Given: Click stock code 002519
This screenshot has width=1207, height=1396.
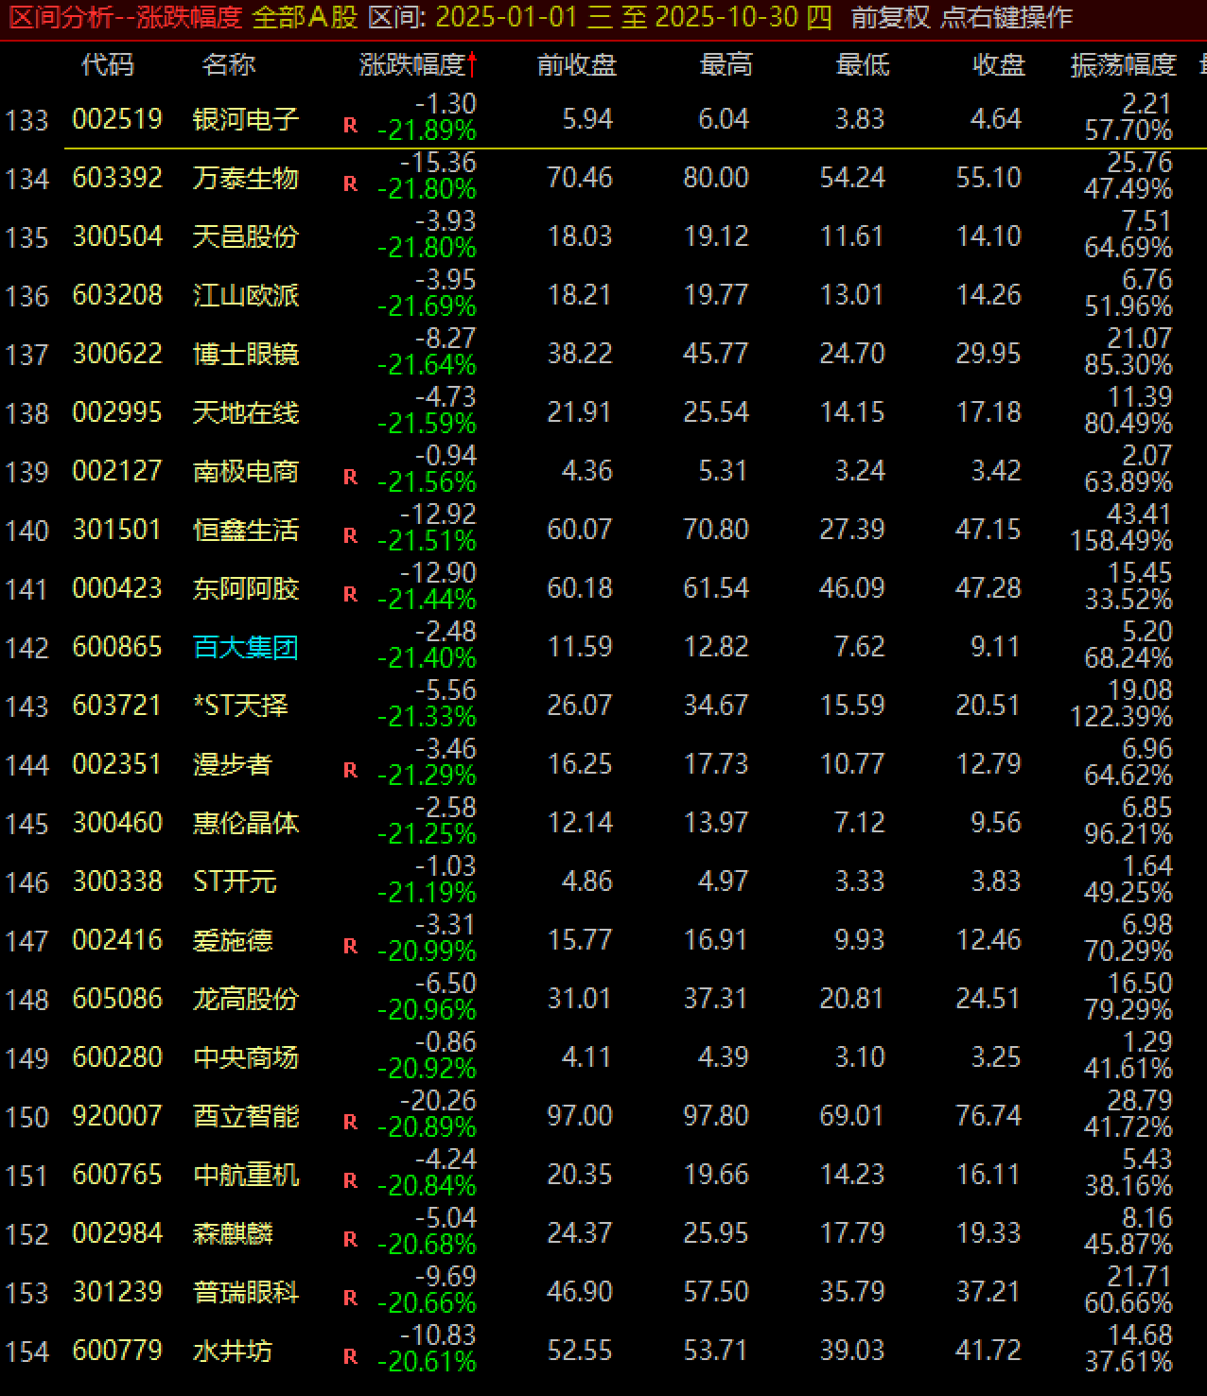Looking at the screenshot, I should click(117, 119).
